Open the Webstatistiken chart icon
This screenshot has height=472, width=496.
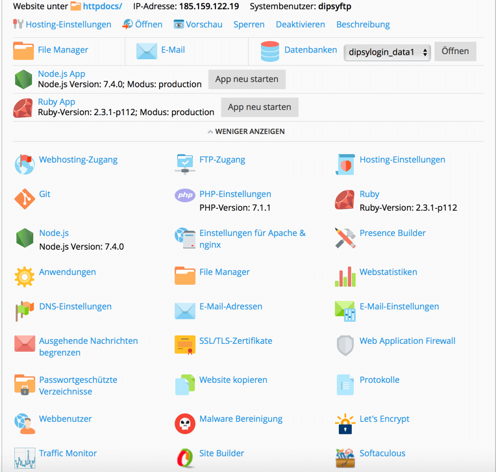pos(345,276)
